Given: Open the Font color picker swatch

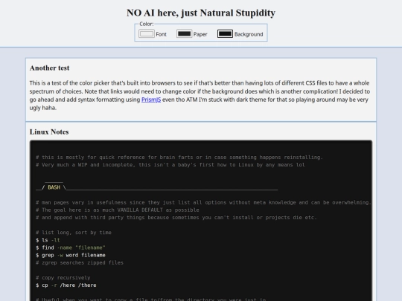Looking at the screenshot, I should pos(147,33).
